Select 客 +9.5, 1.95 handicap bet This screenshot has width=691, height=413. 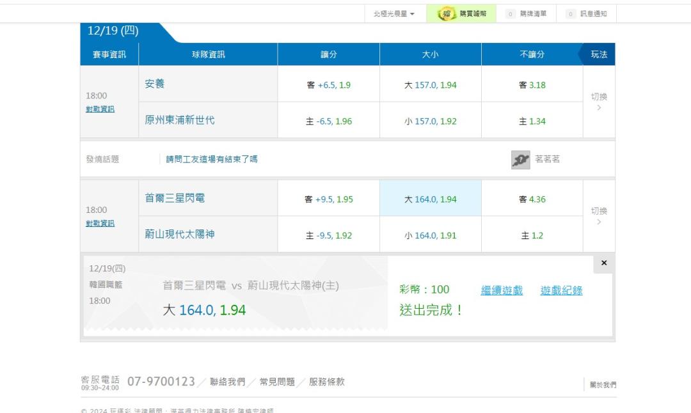pos(328,199)
